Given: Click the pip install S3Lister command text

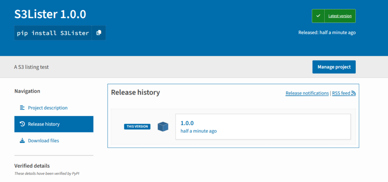Looking at the screenshot, I should click(x=53, y=33).
